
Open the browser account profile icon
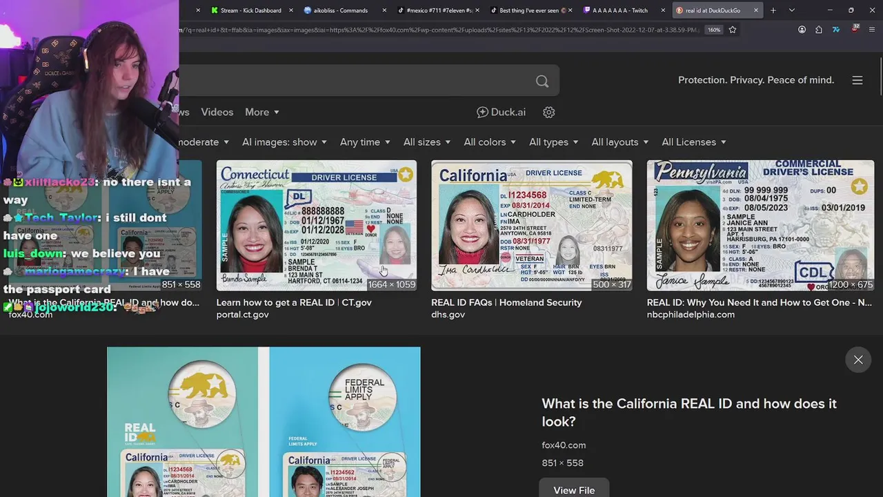(802, 30)
